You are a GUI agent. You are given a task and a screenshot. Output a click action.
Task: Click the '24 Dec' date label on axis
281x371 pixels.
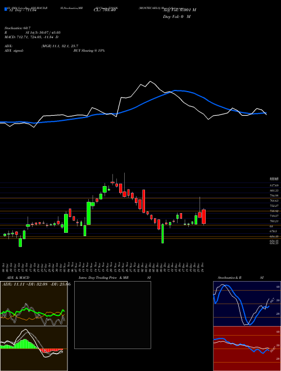pyautogui.click(x=203, y=266)
